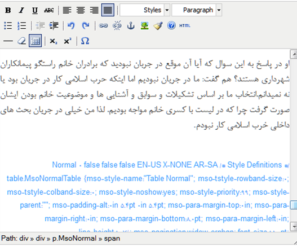Insert a horizontal rule
Screen dimensions: 297x246
tap(8, 41)
